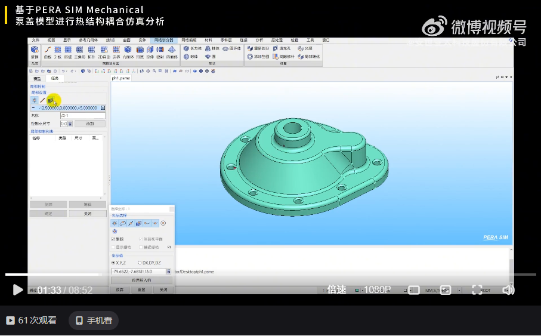541x336 pixels.
Task: Create a 长方体 box shape
Action: click(x=193, y=49)
